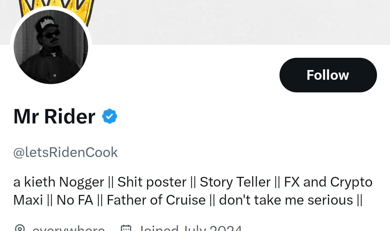Click "Story Teller" in the bio
This screenshot has height=231, width=390.
tap(235, 182)
